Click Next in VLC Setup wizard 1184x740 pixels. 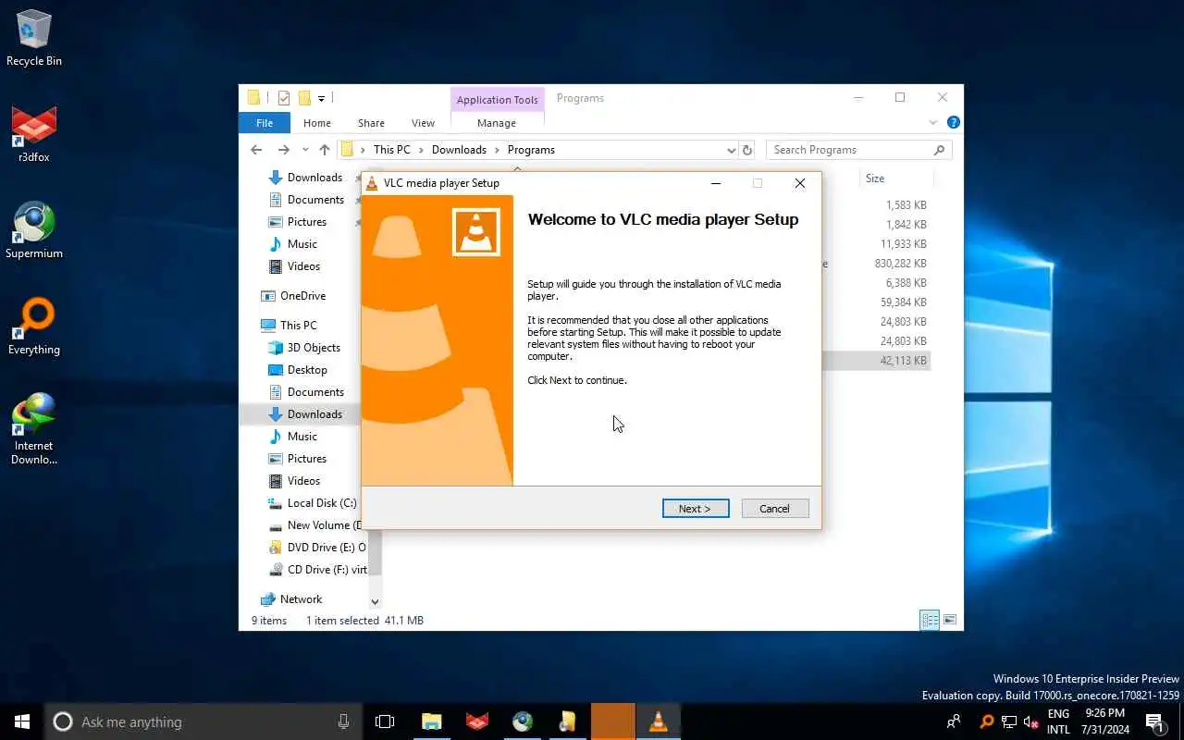coord(696,509)
